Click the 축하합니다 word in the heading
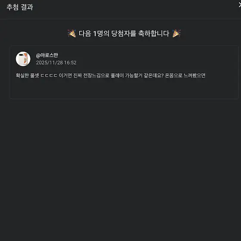This screenshot has width=241, height=241. [x=154, y=34]
